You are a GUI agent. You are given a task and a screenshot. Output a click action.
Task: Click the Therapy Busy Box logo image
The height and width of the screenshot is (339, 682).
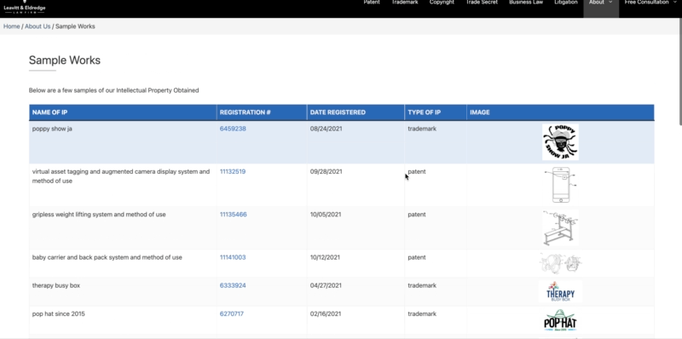560,291
